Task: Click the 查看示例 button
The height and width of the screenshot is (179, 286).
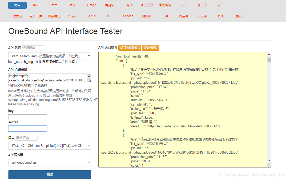Action: click(x=151, y=48)
